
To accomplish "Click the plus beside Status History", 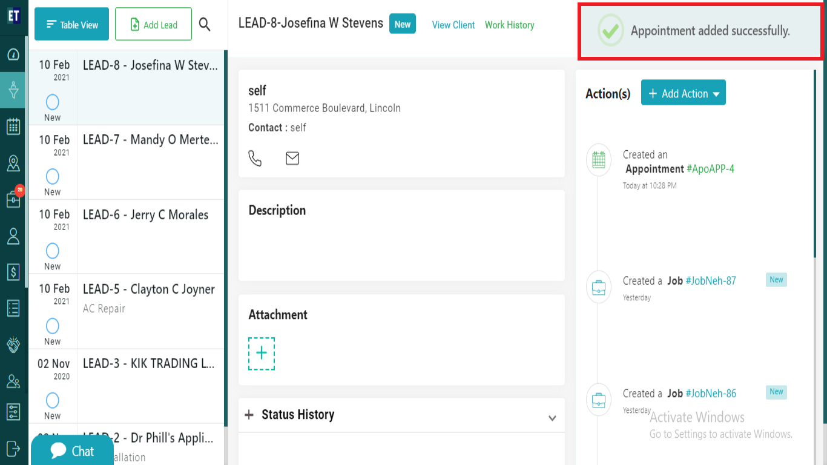I will click(249, 415).
